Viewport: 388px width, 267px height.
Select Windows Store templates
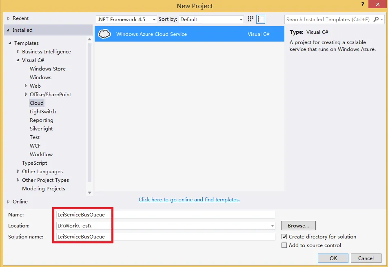(x=48, y=69)
